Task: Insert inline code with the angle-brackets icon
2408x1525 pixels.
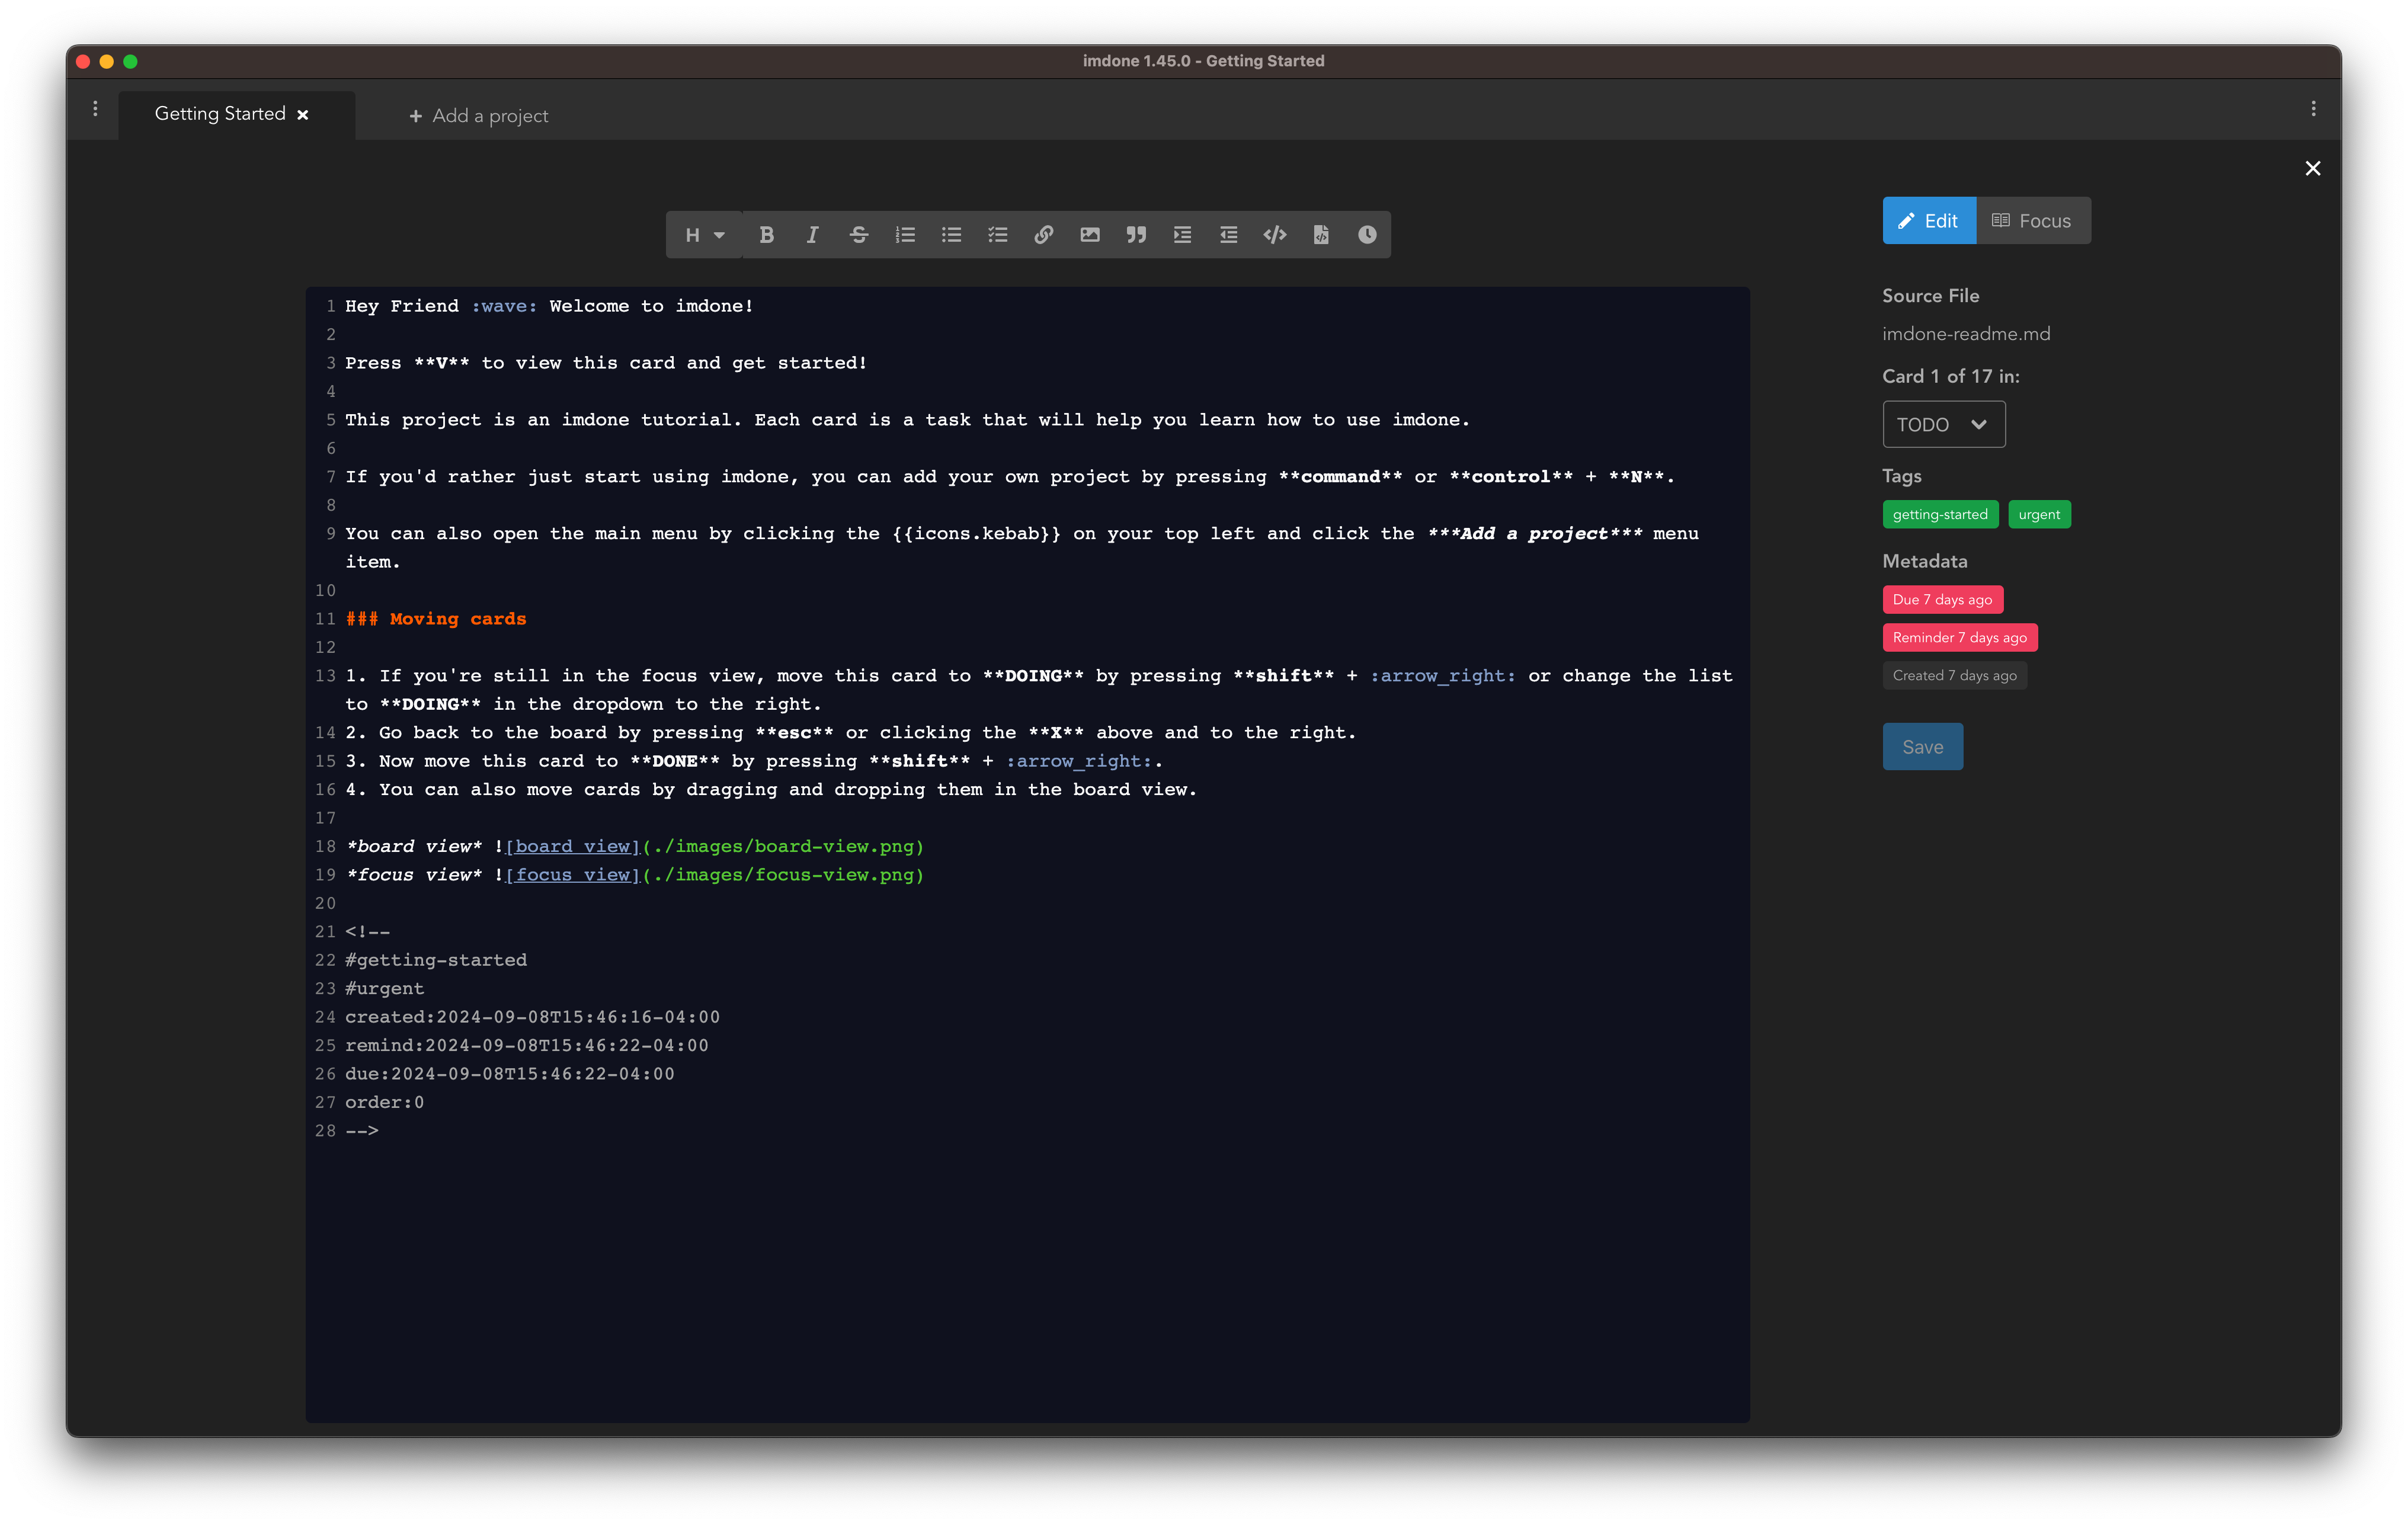Action: 1275,235
